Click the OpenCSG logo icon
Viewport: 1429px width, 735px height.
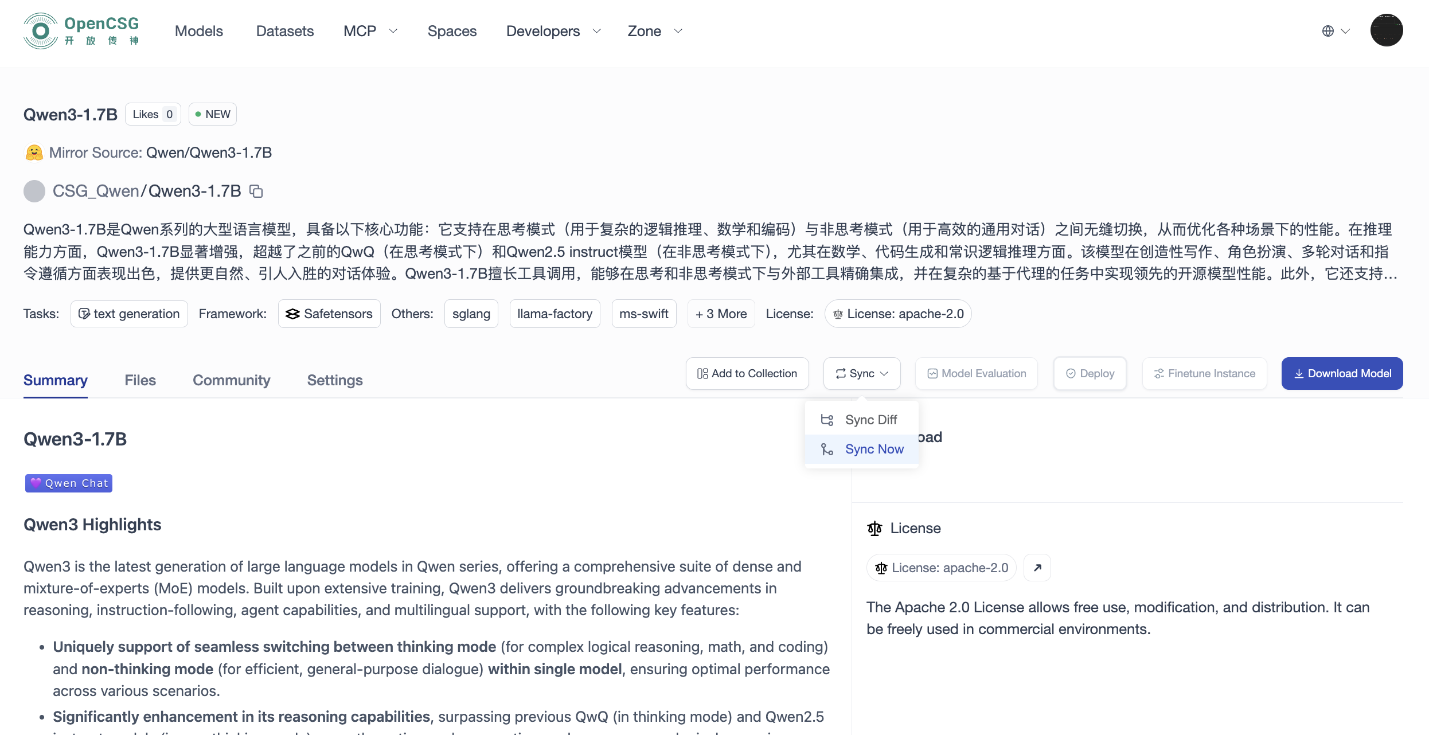point(40,31)
